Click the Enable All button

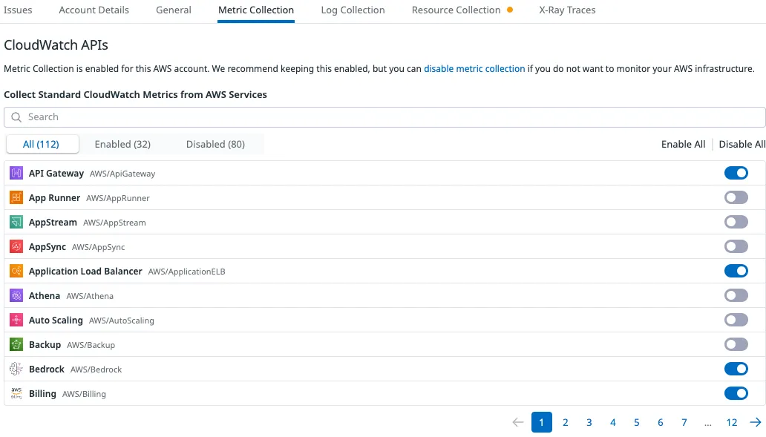click(x=683, y=144)
